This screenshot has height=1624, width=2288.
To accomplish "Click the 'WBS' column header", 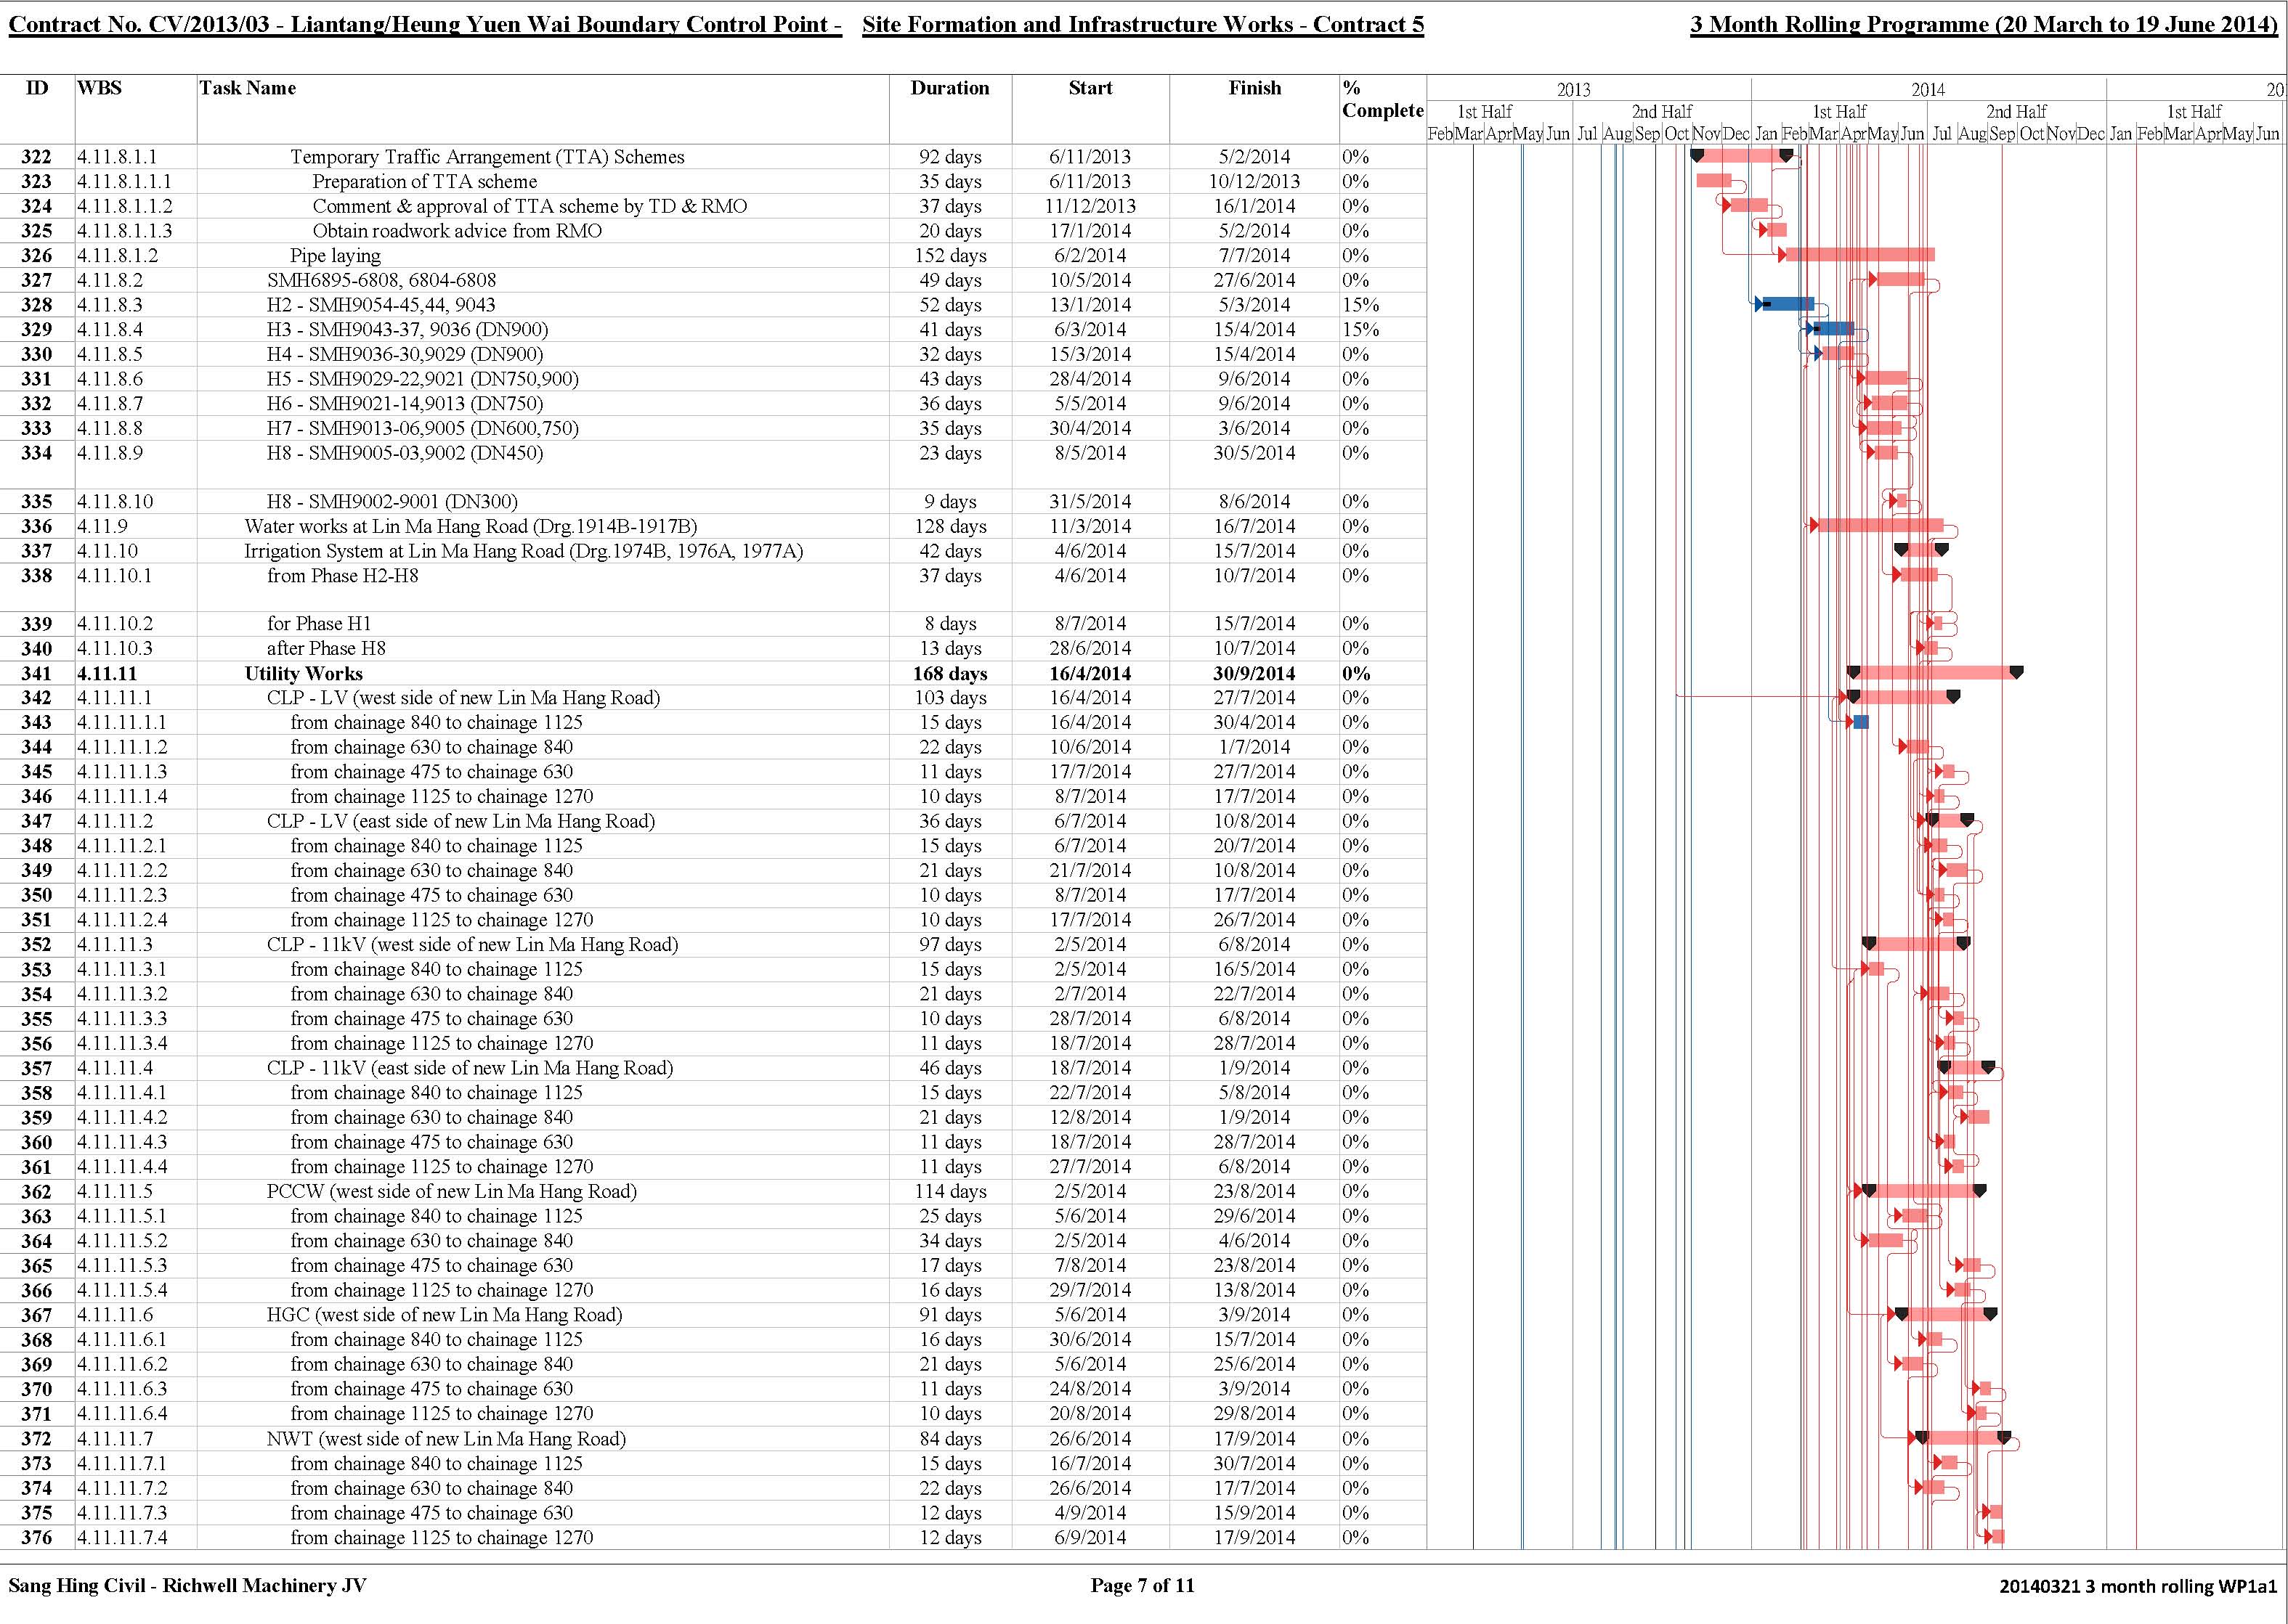I will click(x=99, y=88).
